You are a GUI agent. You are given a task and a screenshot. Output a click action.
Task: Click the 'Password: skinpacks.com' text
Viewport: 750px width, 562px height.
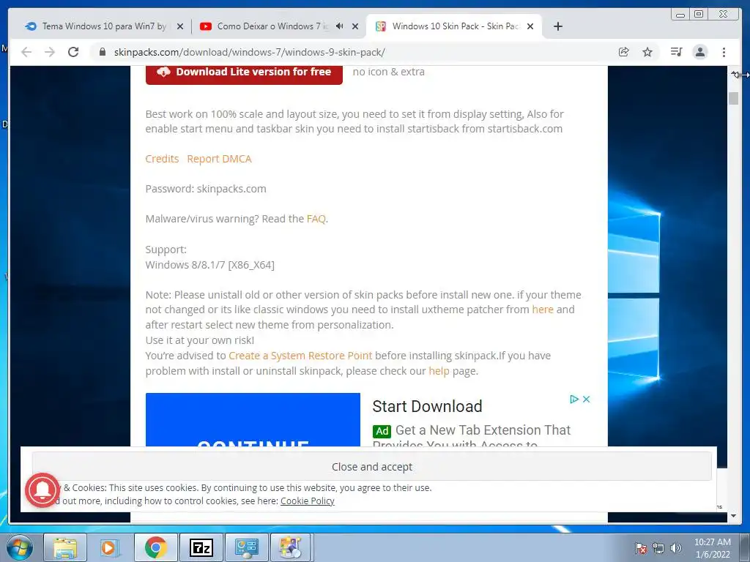[206, 189]
